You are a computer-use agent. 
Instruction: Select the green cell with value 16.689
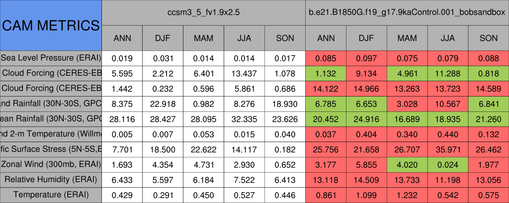pos(408,119)
